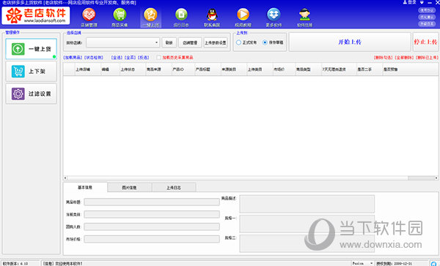This screenshot has height=266, width=440.
Task: Switch to the 图片信息 tab
Action: [129, 187]
